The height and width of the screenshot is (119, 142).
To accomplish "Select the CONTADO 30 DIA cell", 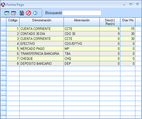I will [x=41, y=34].
